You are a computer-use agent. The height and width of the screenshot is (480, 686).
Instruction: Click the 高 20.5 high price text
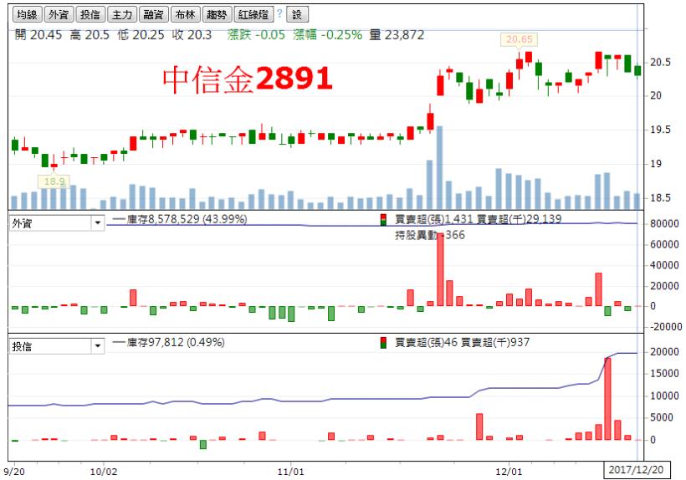(90, 35)
